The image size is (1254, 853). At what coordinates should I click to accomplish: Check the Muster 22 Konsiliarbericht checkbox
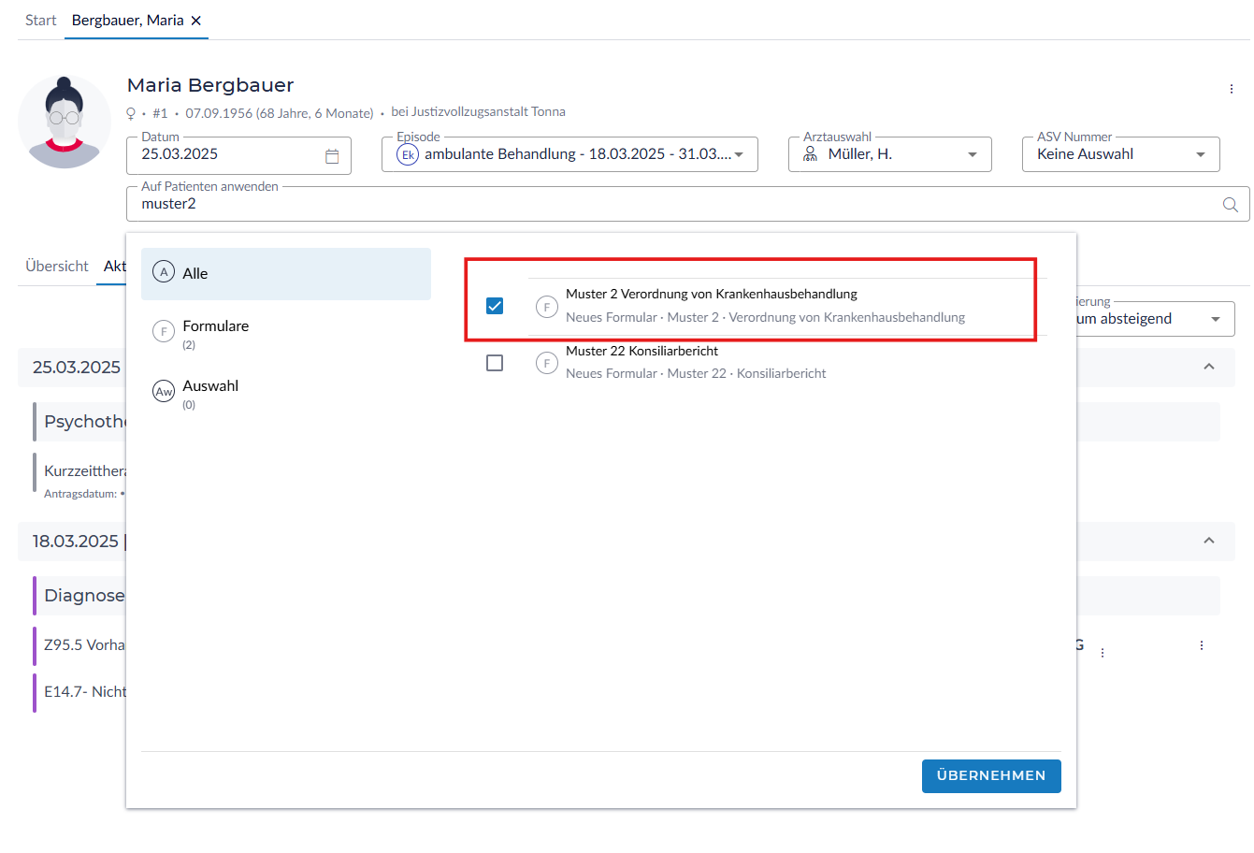[495, 363]
